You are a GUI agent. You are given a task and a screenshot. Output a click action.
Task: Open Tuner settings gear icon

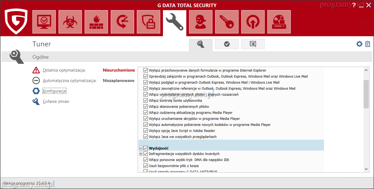pyautogui.click(x=359, y=44)
